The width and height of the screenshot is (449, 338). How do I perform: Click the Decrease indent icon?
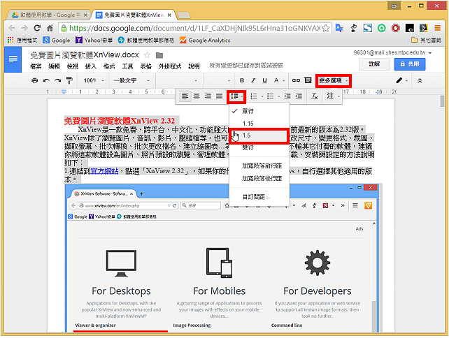coord(287,96)
